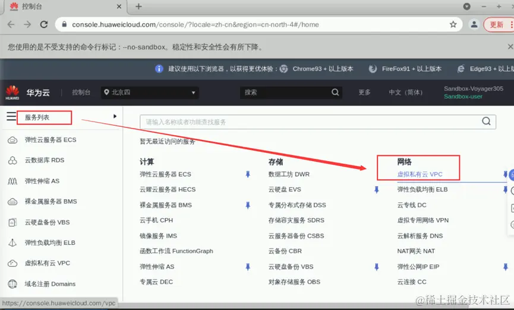Open NAT网关 NAT service
Screen dimensions: 514x310
416,251
